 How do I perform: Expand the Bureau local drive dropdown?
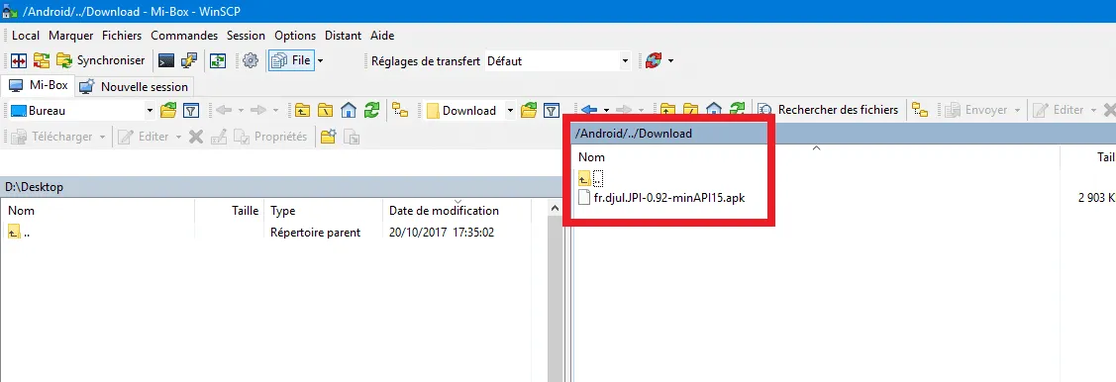150,110
